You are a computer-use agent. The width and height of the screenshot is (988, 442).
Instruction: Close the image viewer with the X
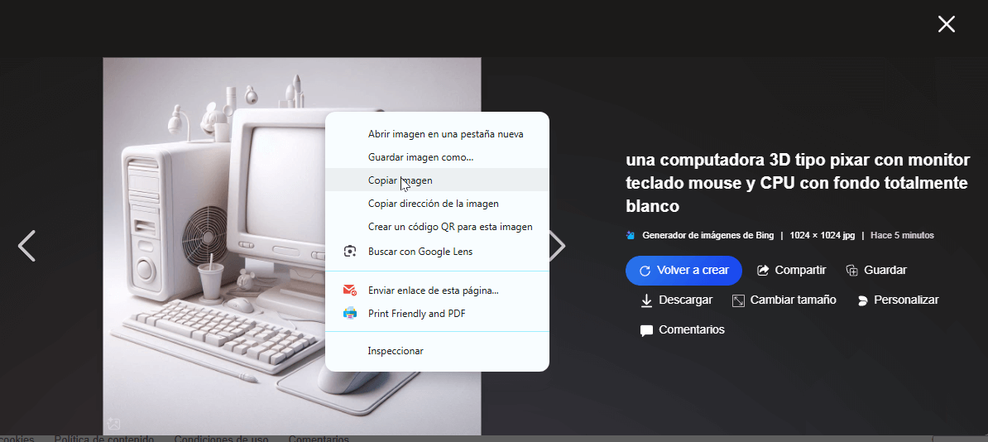click(x=946, y=24)
